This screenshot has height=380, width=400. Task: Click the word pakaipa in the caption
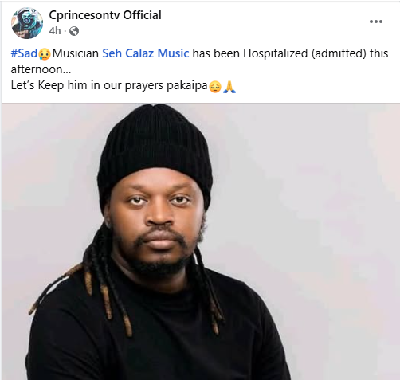[x=187, y=85]
